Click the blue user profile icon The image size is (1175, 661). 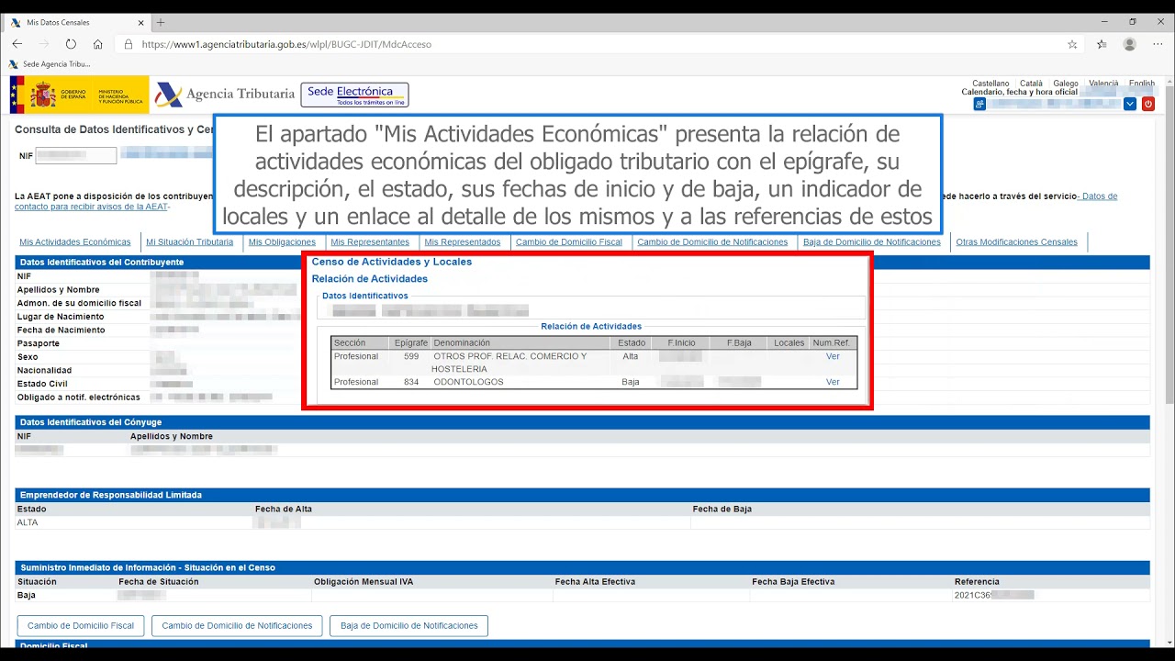(979, 104)
